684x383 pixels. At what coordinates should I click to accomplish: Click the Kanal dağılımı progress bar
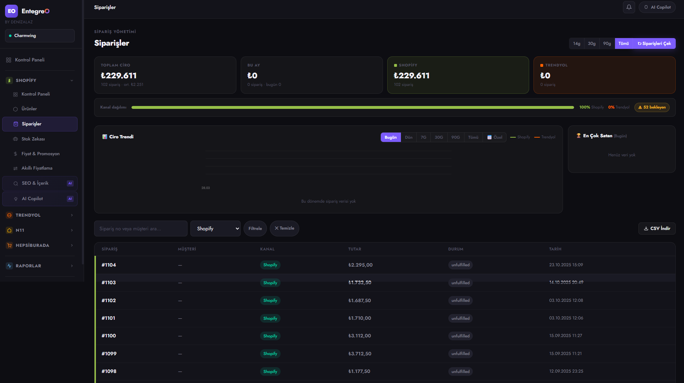[352, 107]
